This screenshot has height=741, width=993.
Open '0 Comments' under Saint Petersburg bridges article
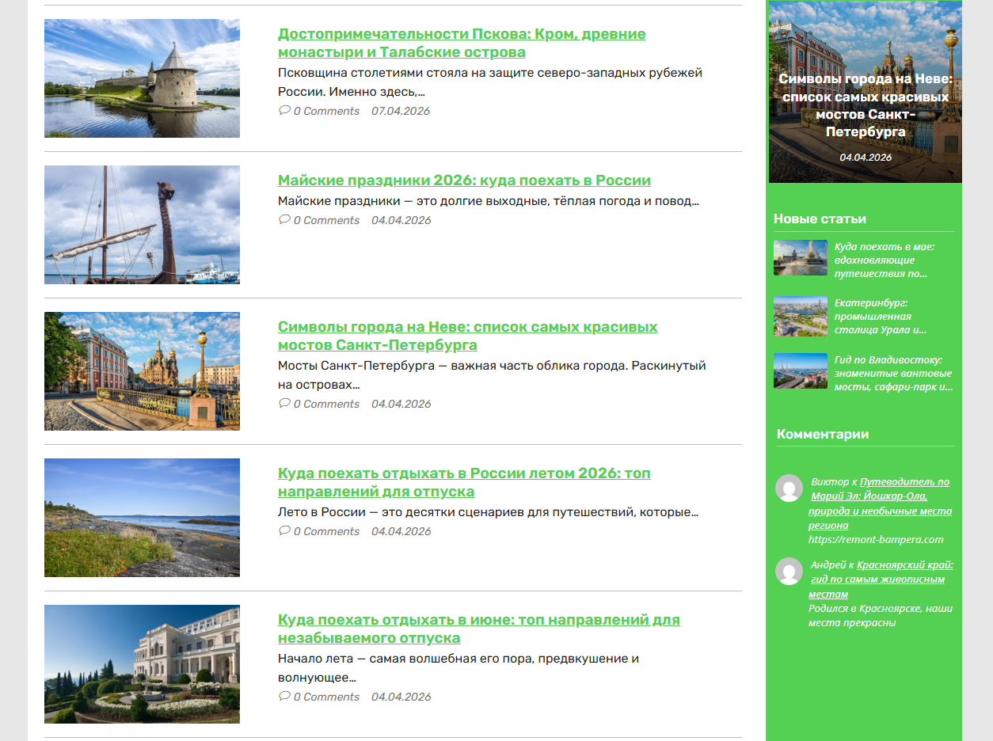(326, 404)
